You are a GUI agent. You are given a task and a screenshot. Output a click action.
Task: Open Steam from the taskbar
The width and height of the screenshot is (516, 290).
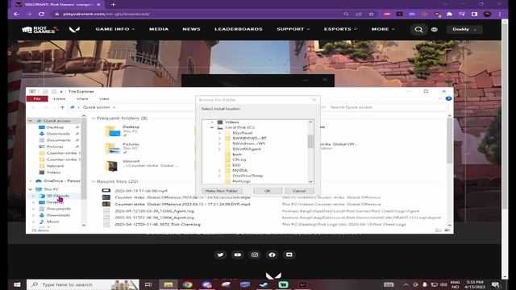click(x=264, y=284)
